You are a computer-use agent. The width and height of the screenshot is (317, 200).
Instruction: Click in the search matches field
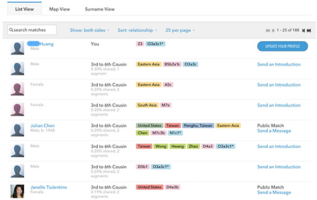(x=32, y=30)
